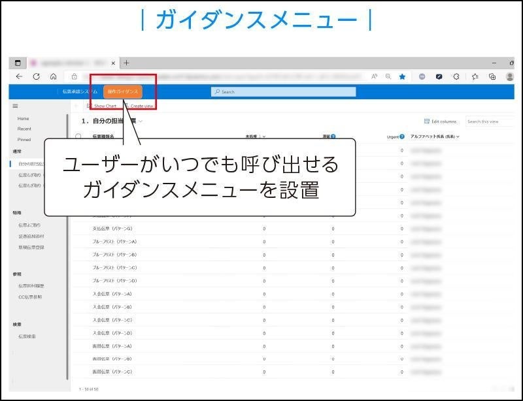The image size is (523, 401).
Task: Open a new browser tab with plus
Action: (126, 63)
